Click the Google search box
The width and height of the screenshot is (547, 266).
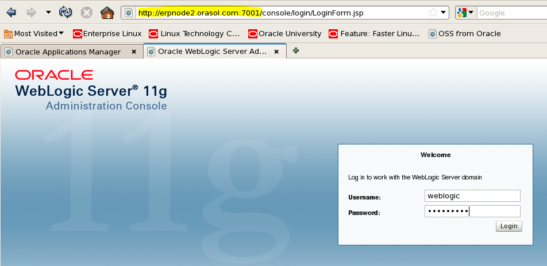coord(512,13)
